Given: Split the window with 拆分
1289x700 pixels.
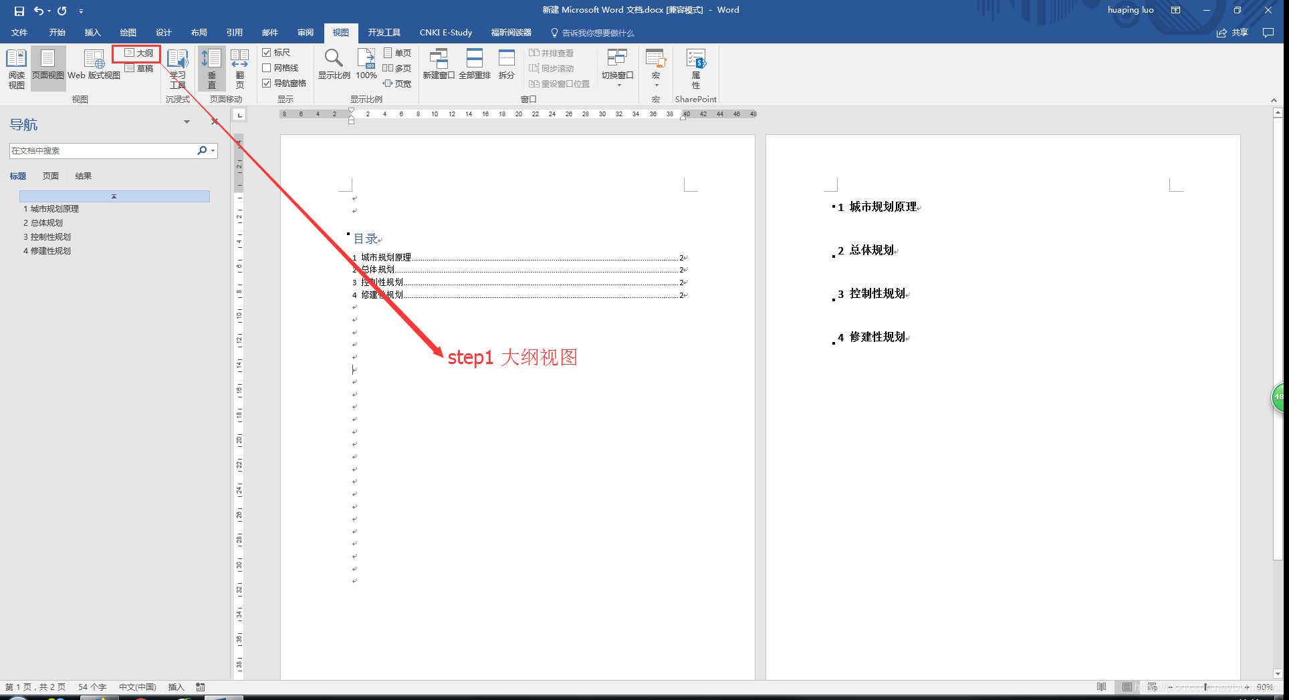Looking at the screenshot, I should click(x=507, y=65).
